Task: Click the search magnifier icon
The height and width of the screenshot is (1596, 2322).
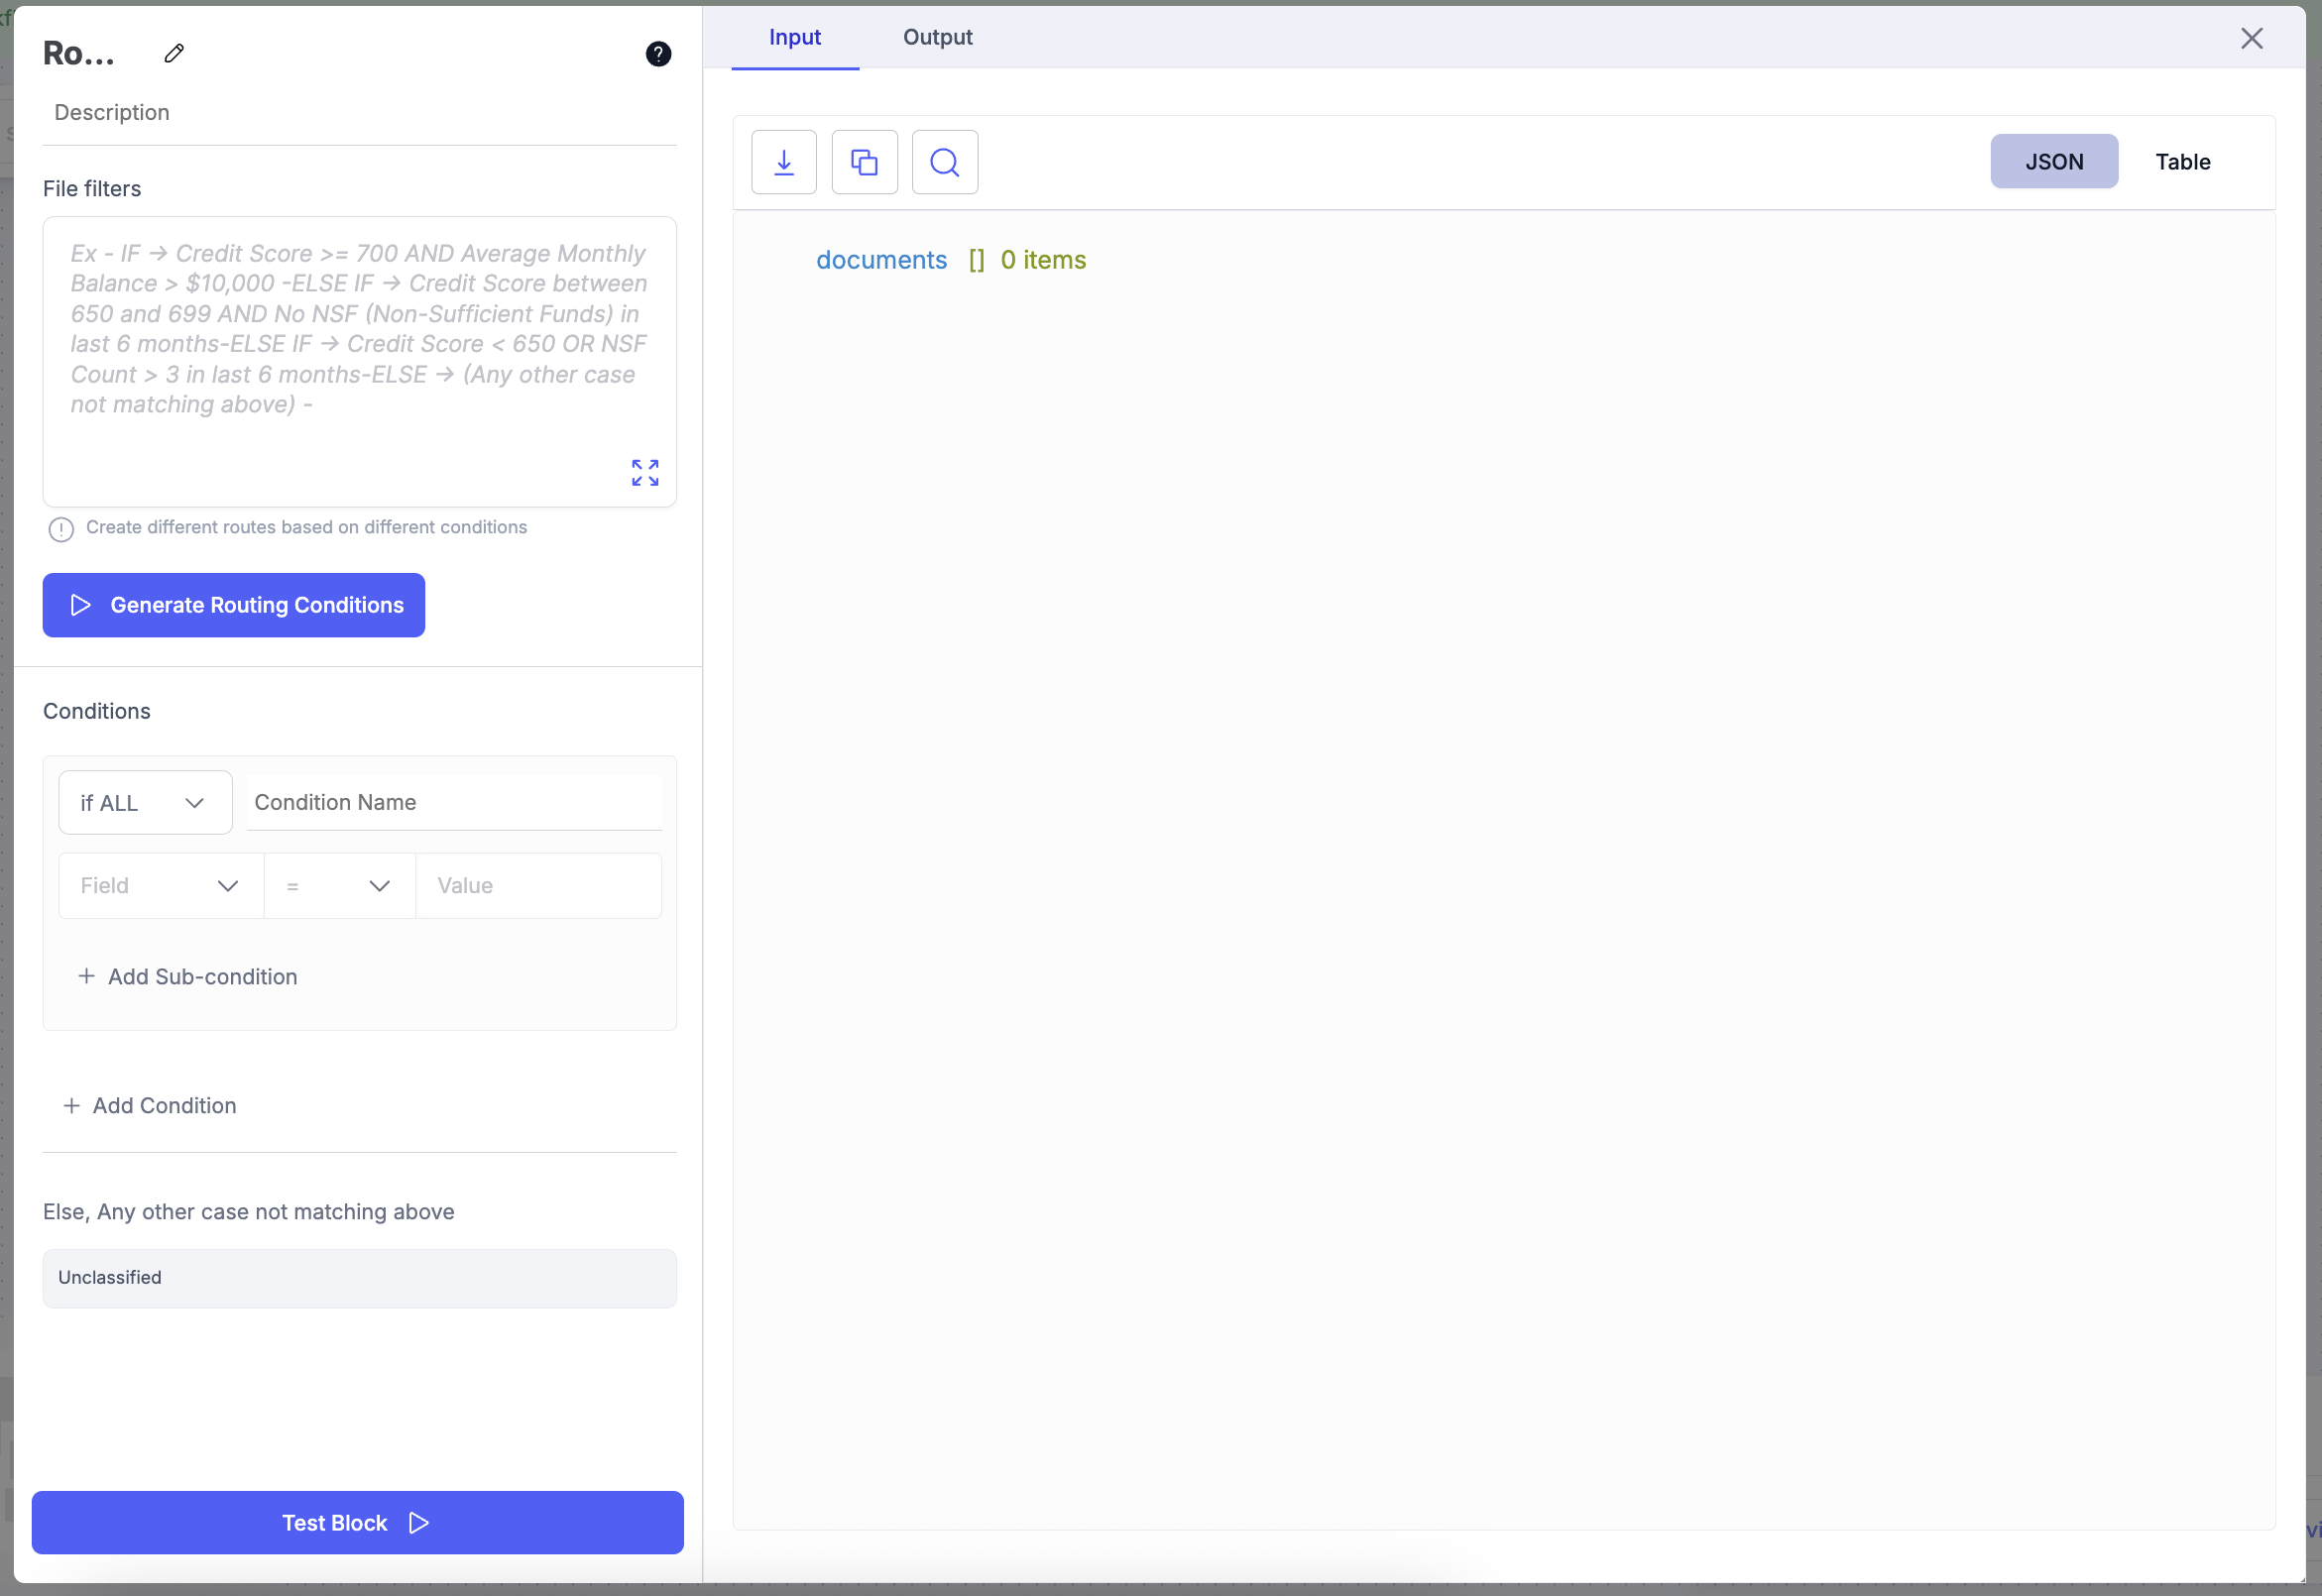Action: pyautogui.click(x=944, y=162)
